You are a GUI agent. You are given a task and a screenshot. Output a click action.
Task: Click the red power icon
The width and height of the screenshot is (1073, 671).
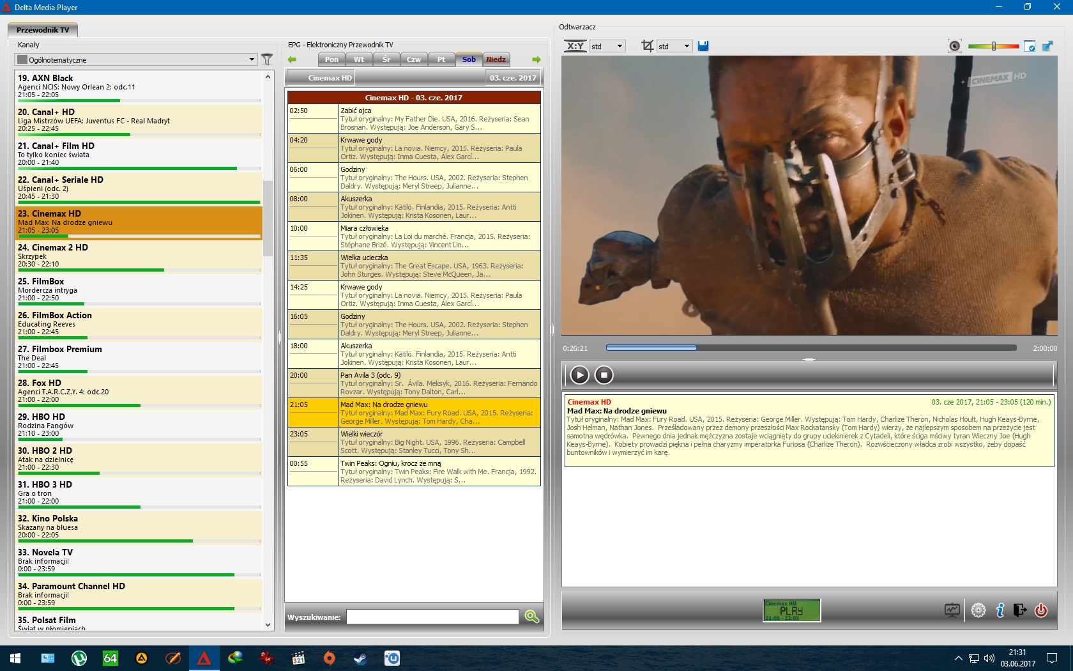click(1041, 610)
